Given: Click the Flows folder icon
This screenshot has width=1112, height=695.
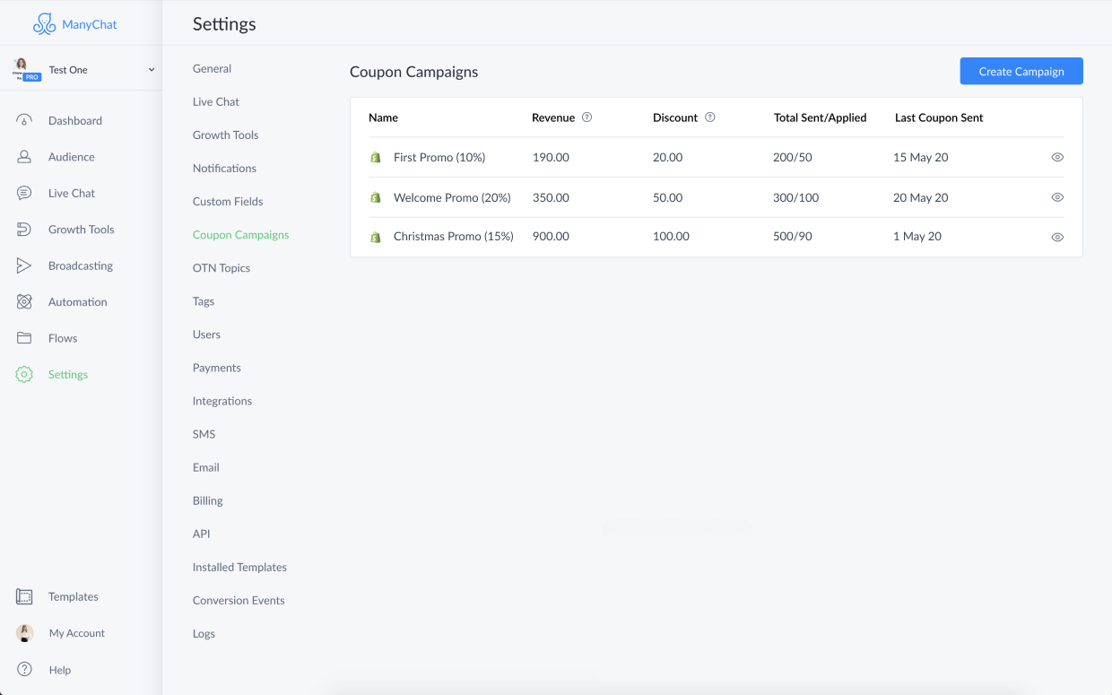Looking at the screenshot, I should [x=24, y=338].
